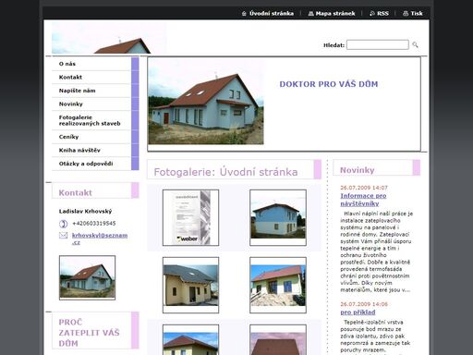The image size is (473, 355).
Task: Select Fotogalerie realizovaných staveb menu item
Action: point(91,120)
